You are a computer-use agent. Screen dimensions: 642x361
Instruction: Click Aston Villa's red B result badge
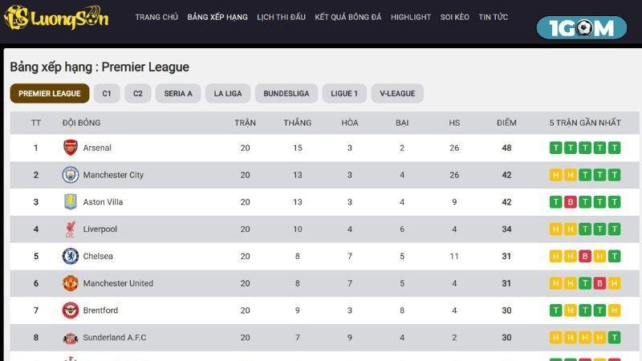(571, 202)
